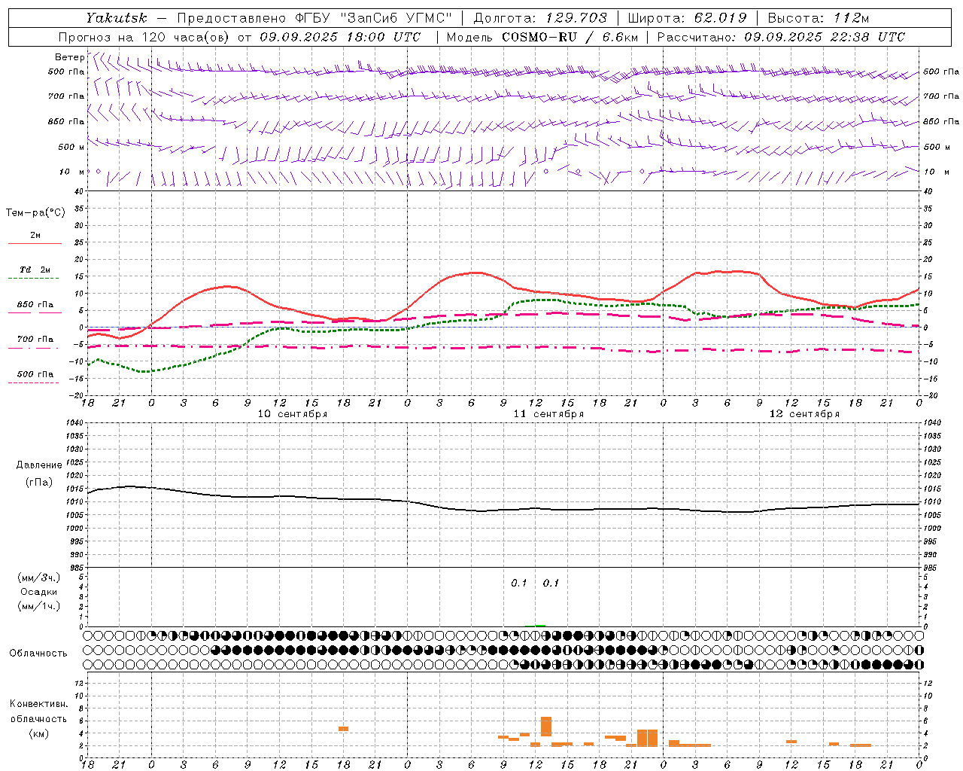The width and height of the screenshot is (963, 771).
Task: Click the 10 сентября date label
Action: 293,414
